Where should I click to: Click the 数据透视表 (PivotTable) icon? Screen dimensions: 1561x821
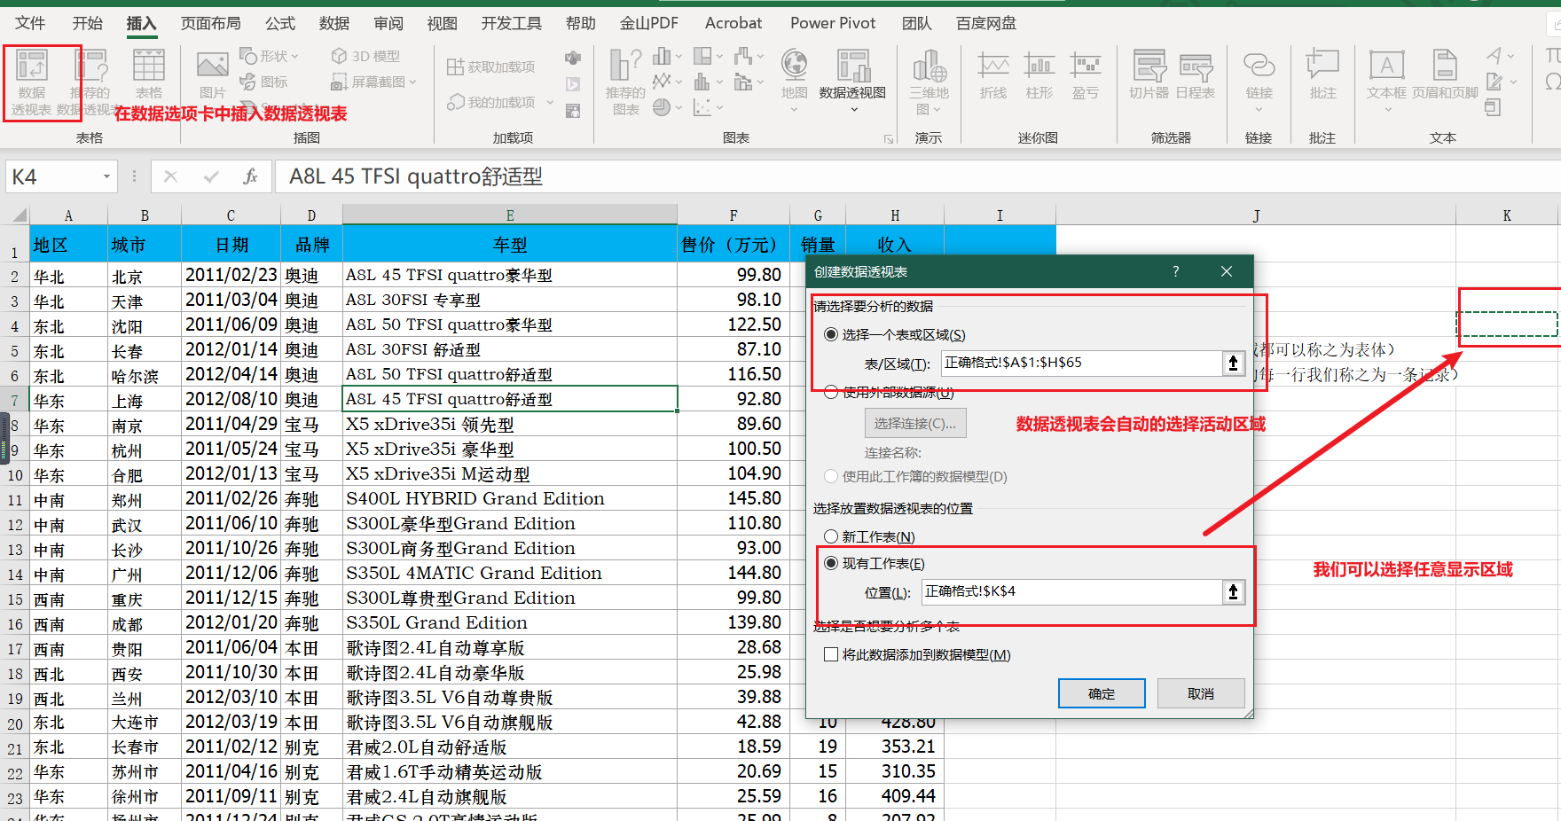(32, 82)
